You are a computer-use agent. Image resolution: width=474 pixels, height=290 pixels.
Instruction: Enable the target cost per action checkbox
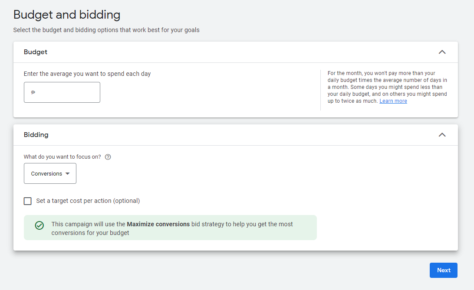pos(27,201)
